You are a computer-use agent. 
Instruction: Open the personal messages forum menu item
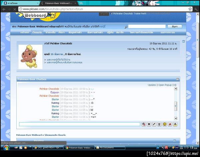click(x=95, y=32)
